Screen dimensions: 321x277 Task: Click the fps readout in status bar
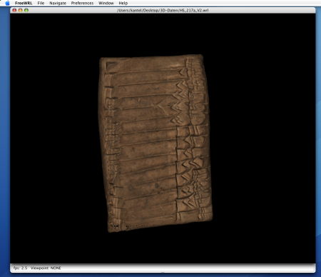coord(20,268)
